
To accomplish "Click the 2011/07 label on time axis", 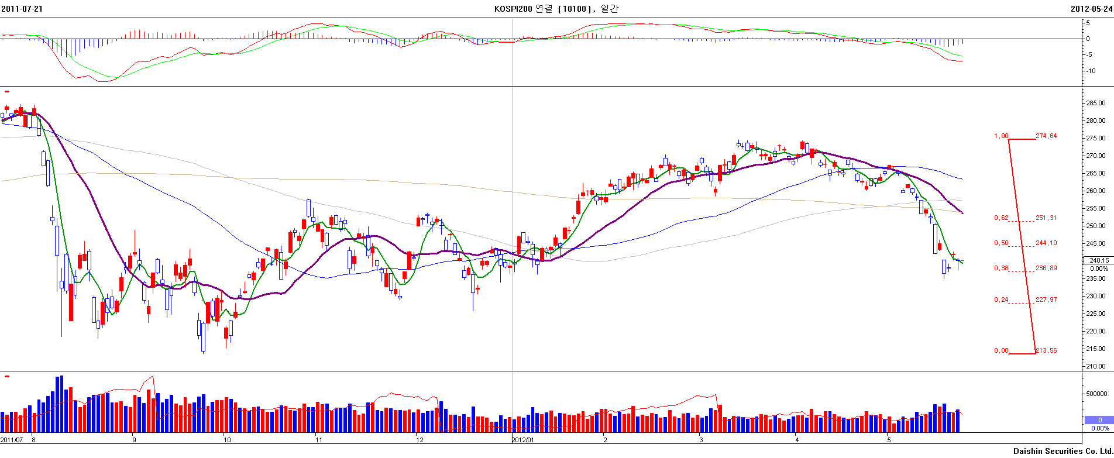I will 12,440.
